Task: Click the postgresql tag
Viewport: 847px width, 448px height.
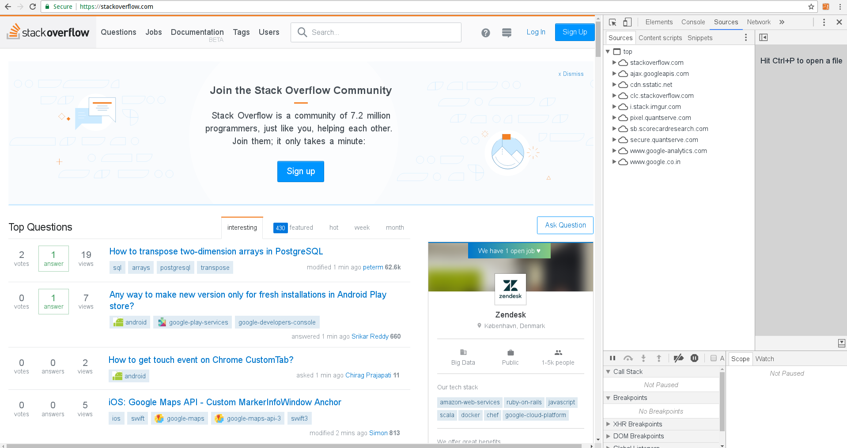Action: (x=175, y=268)
